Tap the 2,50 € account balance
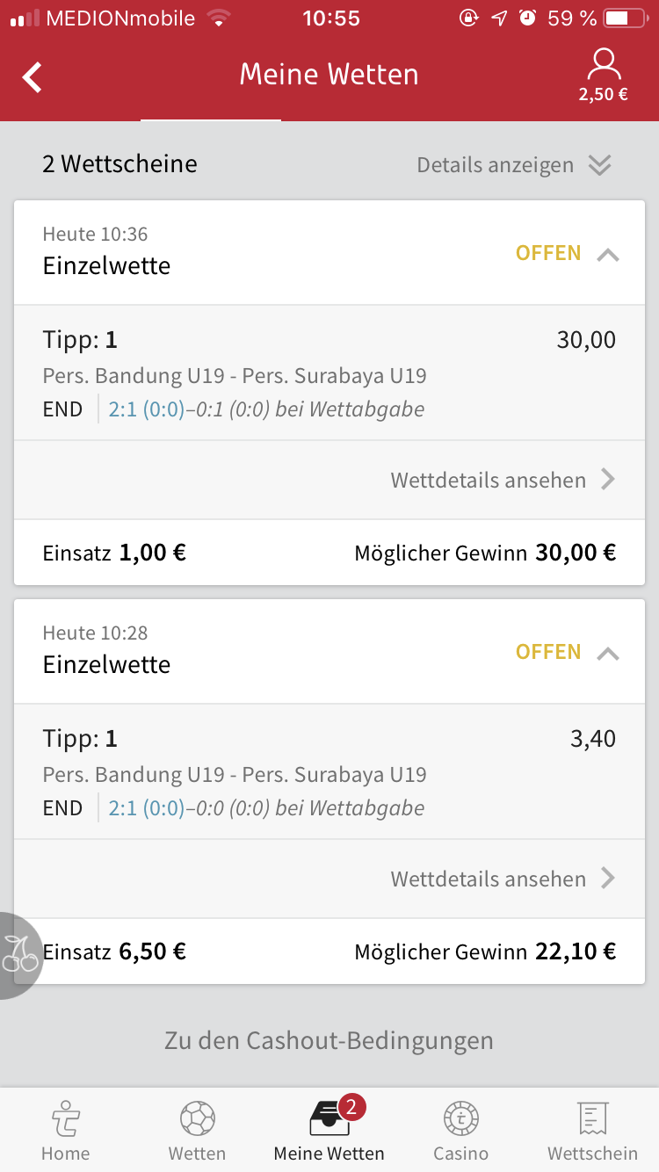This screenshot has width=659, height=1172. (603, 95)
